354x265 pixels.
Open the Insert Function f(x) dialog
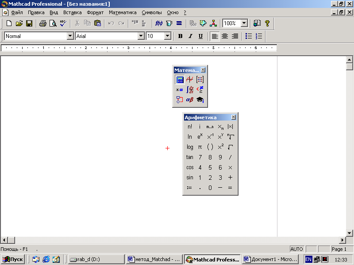[x=159, y=23]
